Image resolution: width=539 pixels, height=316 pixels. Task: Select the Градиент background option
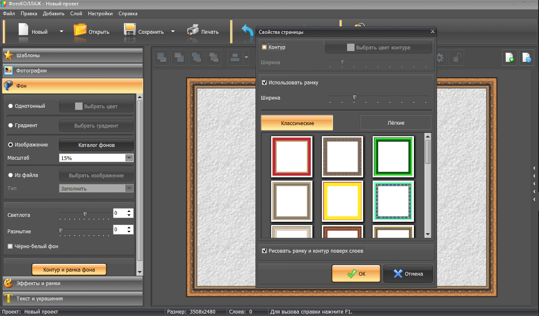[x=10, y=125]
